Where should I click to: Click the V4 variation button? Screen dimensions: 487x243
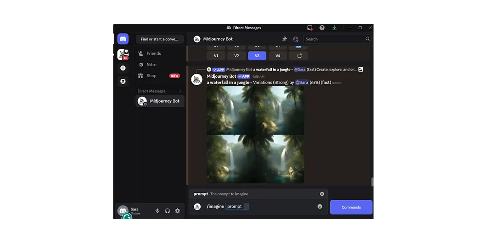tap(278, 56)
